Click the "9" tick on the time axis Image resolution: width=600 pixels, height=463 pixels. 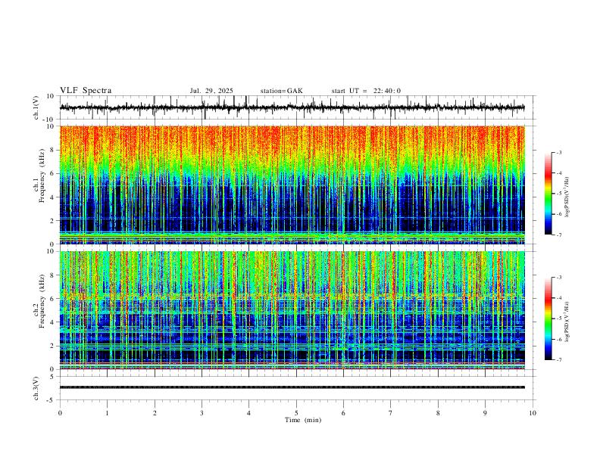click(x=485, y=413)
